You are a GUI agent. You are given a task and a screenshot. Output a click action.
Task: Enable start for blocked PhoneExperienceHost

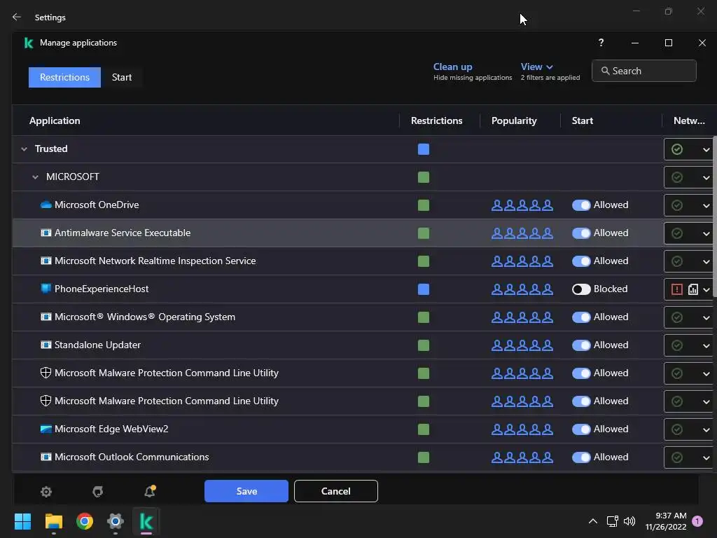pos(581,289)
